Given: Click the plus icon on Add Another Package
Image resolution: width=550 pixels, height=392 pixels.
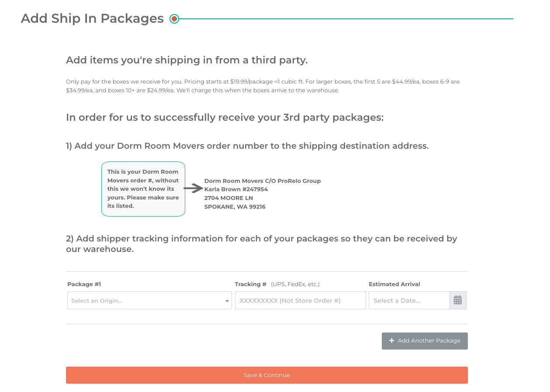Looking at the screenshot, I should 392,340.
